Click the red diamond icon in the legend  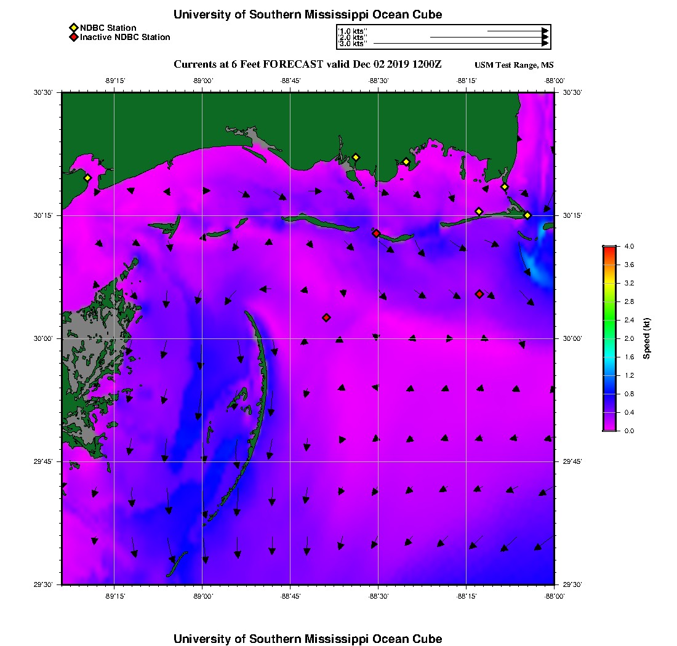coord(74,37)
